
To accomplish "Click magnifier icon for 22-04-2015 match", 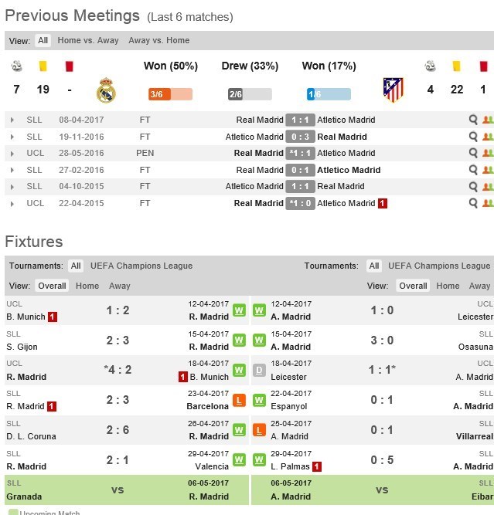I will tap(473, 203).
